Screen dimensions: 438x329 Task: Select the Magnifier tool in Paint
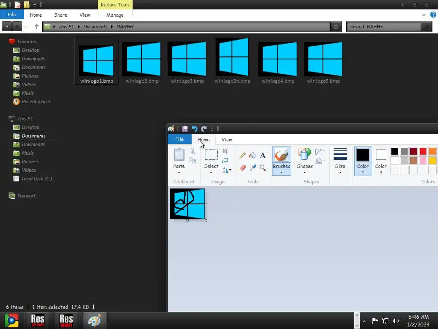pyautogui.click(x=263, y=167)
